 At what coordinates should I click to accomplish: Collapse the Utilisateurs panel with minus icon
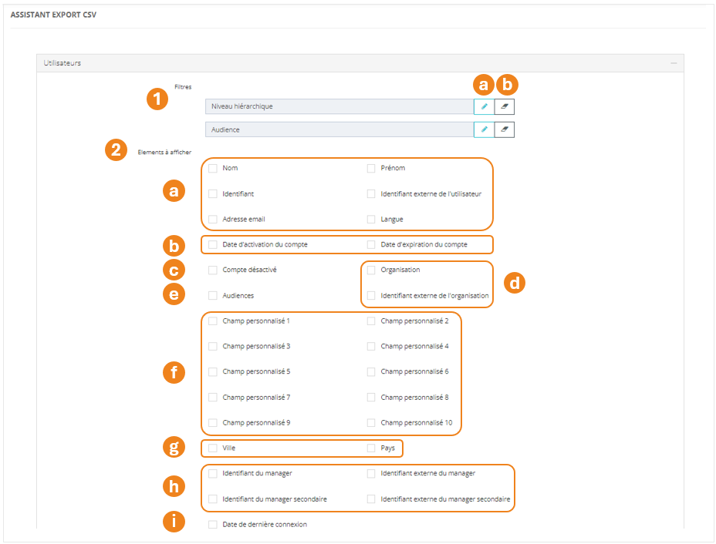pos(674,63)
